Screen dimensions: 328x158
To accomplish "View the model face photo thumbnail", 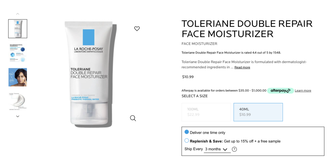I will (x=18, y=77).
